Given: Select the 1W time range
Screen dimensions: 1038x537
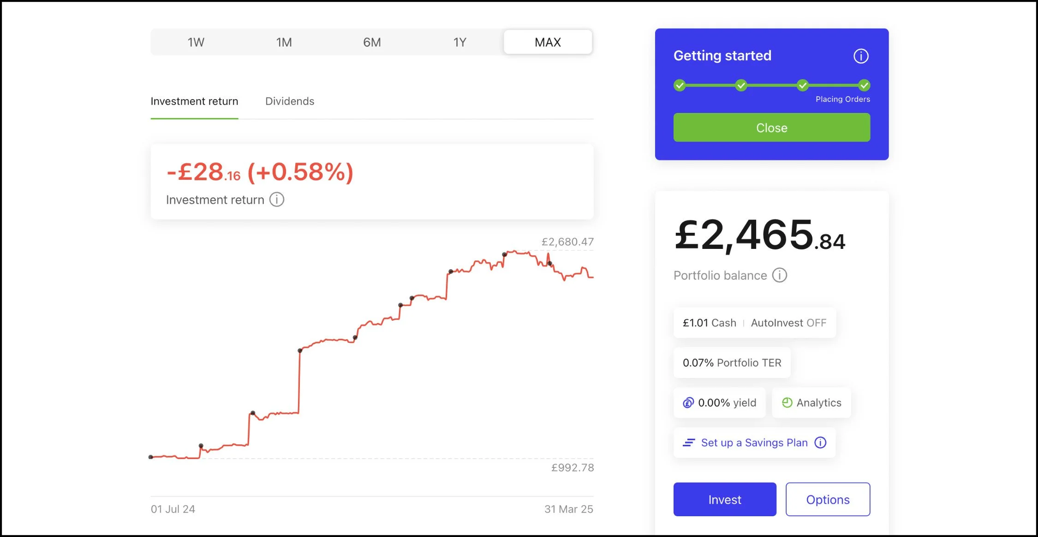Looking at the screenshot, I should 196,42.
